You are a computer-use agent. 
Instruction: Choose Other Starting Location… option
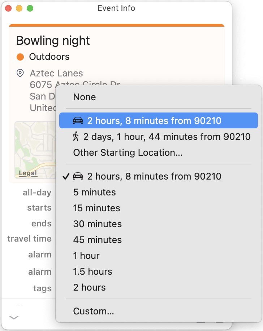(x=128, y=153)
